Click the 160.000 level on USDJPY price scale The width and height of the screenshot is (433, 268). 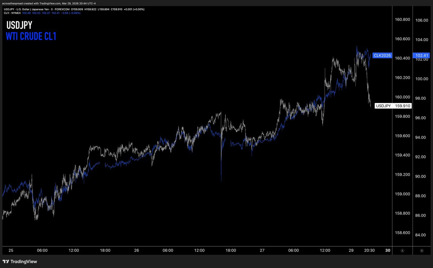(x=403, y=97)
